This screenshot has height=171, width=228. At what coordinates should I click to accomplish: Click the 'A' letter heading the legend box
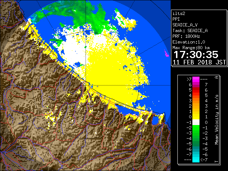[x=217, y=77]
